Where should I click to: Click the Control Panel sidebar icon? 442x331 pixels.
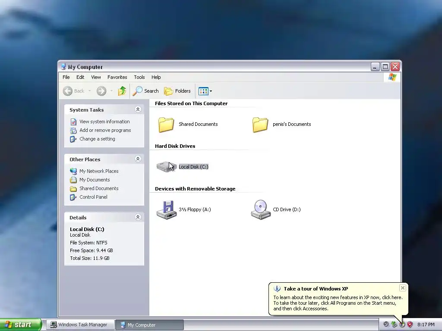(73, 197)
